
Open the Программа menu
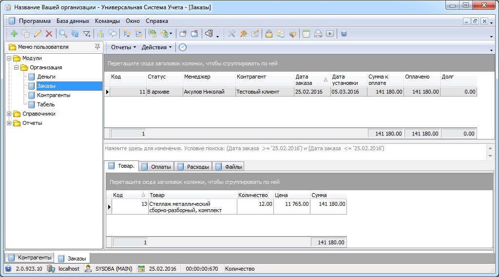point(35,21)
